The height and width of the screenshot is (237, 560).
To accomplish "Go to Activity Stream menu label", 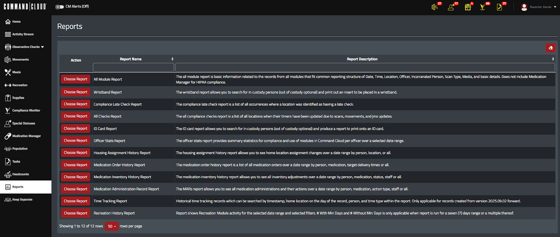I will tap(23, 34).
